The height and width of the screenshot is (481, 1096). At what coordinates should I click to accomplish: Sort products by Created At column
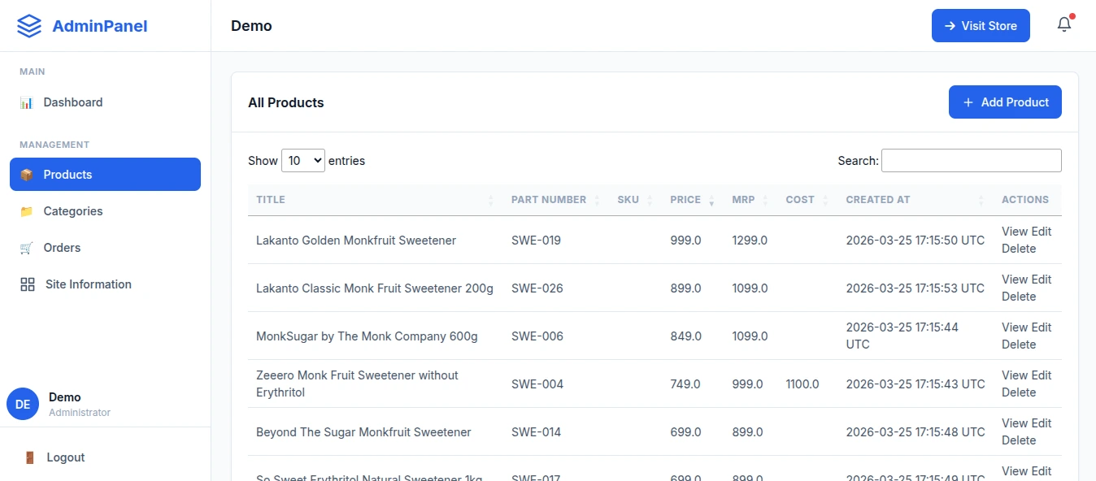[x=878, y=200]
